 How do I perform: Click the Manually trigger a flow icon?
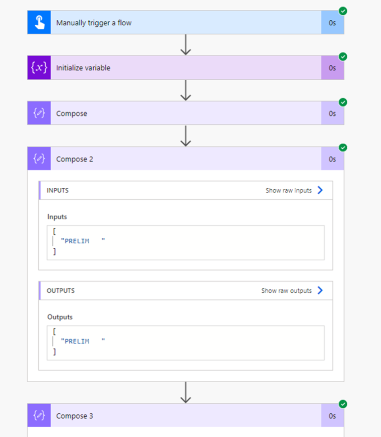click(39, 22)
